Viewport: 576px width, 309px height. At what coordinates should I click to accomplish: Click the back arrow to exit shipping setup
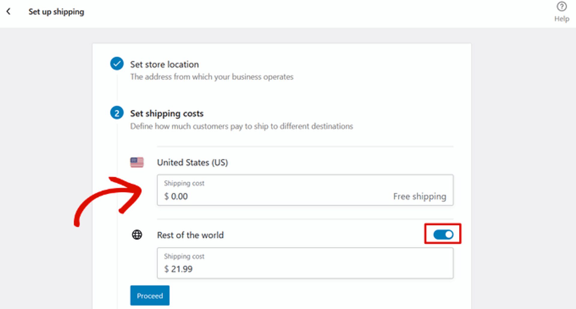coord(9,11)
